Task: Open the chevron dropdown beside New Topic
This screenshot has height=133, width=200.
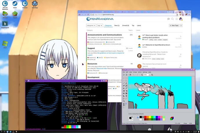Action: tap(181, 25)
